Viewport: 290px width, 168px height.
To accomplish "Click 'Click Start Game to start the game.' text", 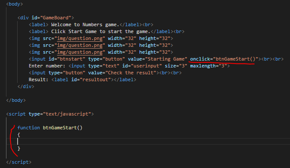I will point(101,31).
